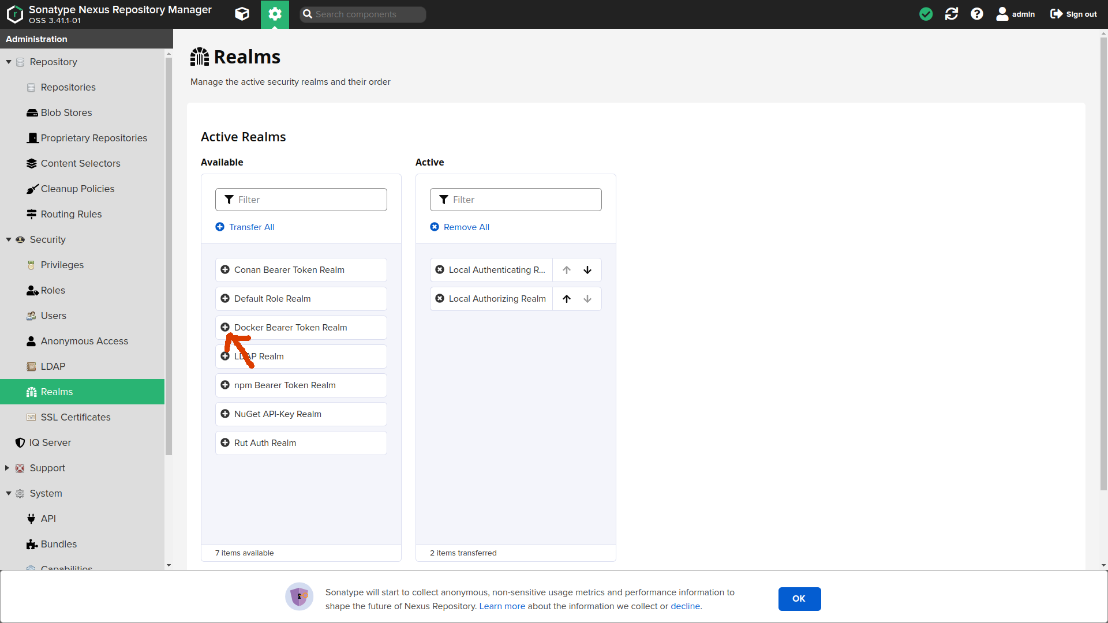Remove Local Authenticating Realm from active
Image resolution: width=1108 pixels, height=623 pixels.
(x=440, y=270)
